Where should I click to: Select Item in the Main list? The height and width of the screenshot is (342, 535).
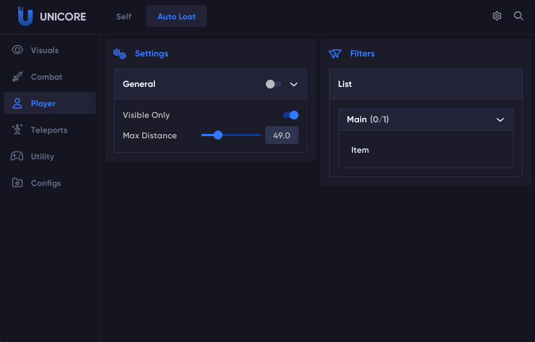360,150
